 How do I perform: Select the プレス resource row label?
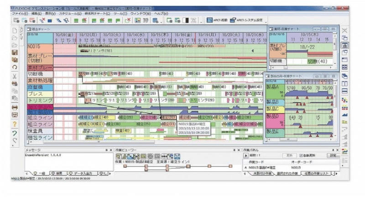(x=40, y=94)
